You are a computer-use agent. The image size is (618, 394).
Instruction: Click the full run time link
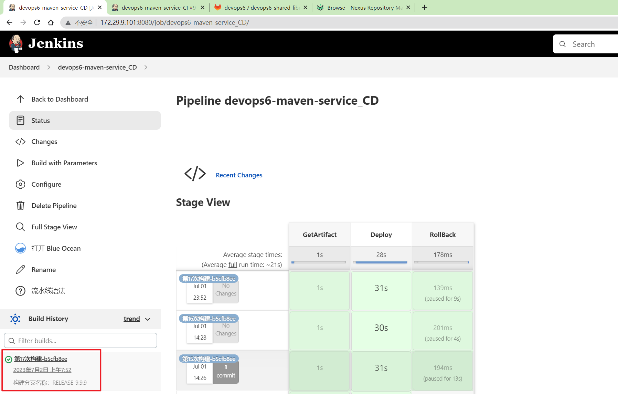point(233,265)
